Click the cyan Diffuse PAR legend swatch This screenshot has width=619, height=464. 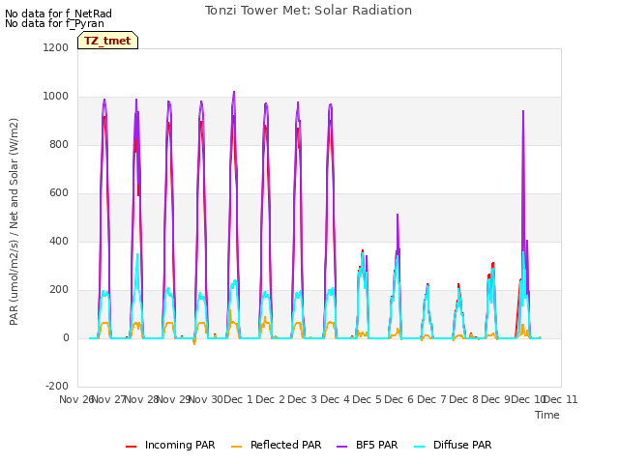[420, 447]
